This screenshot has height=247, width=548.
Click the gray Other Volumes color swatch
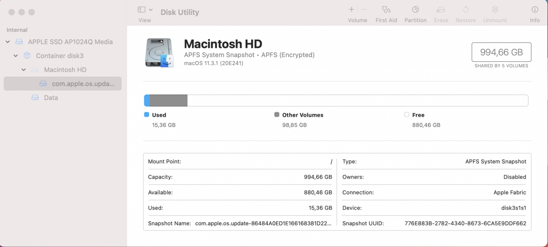pos(277,114)
